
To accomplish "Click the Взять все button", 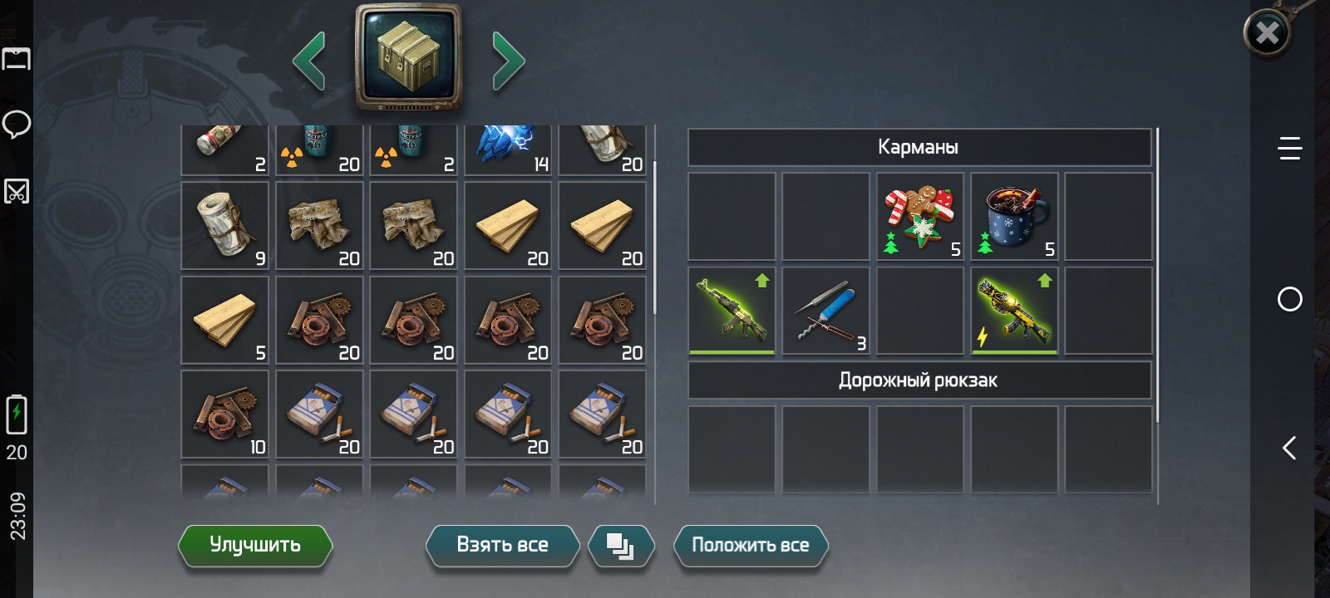I will [502, 546].
